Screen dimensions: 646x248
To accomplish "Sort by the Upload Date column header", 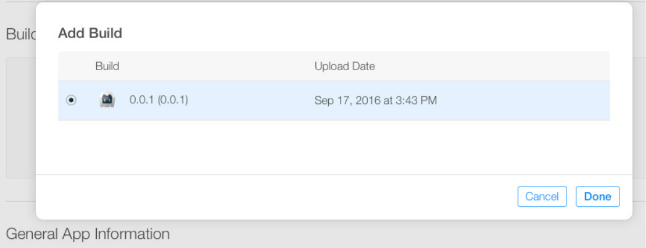I will 344,66.
